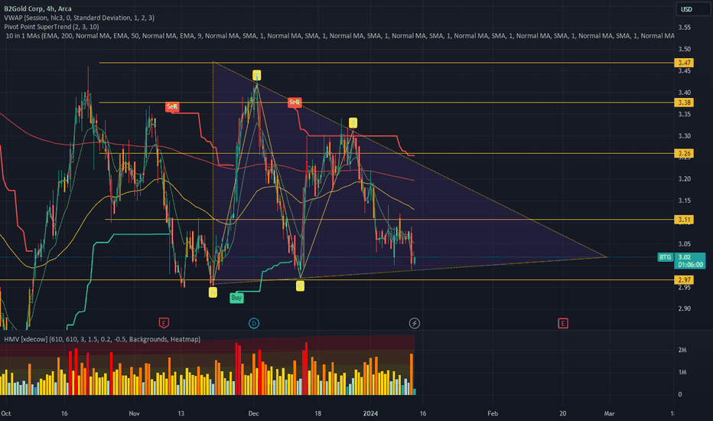Click the 2M volume scale label

(x=682, y=350)
